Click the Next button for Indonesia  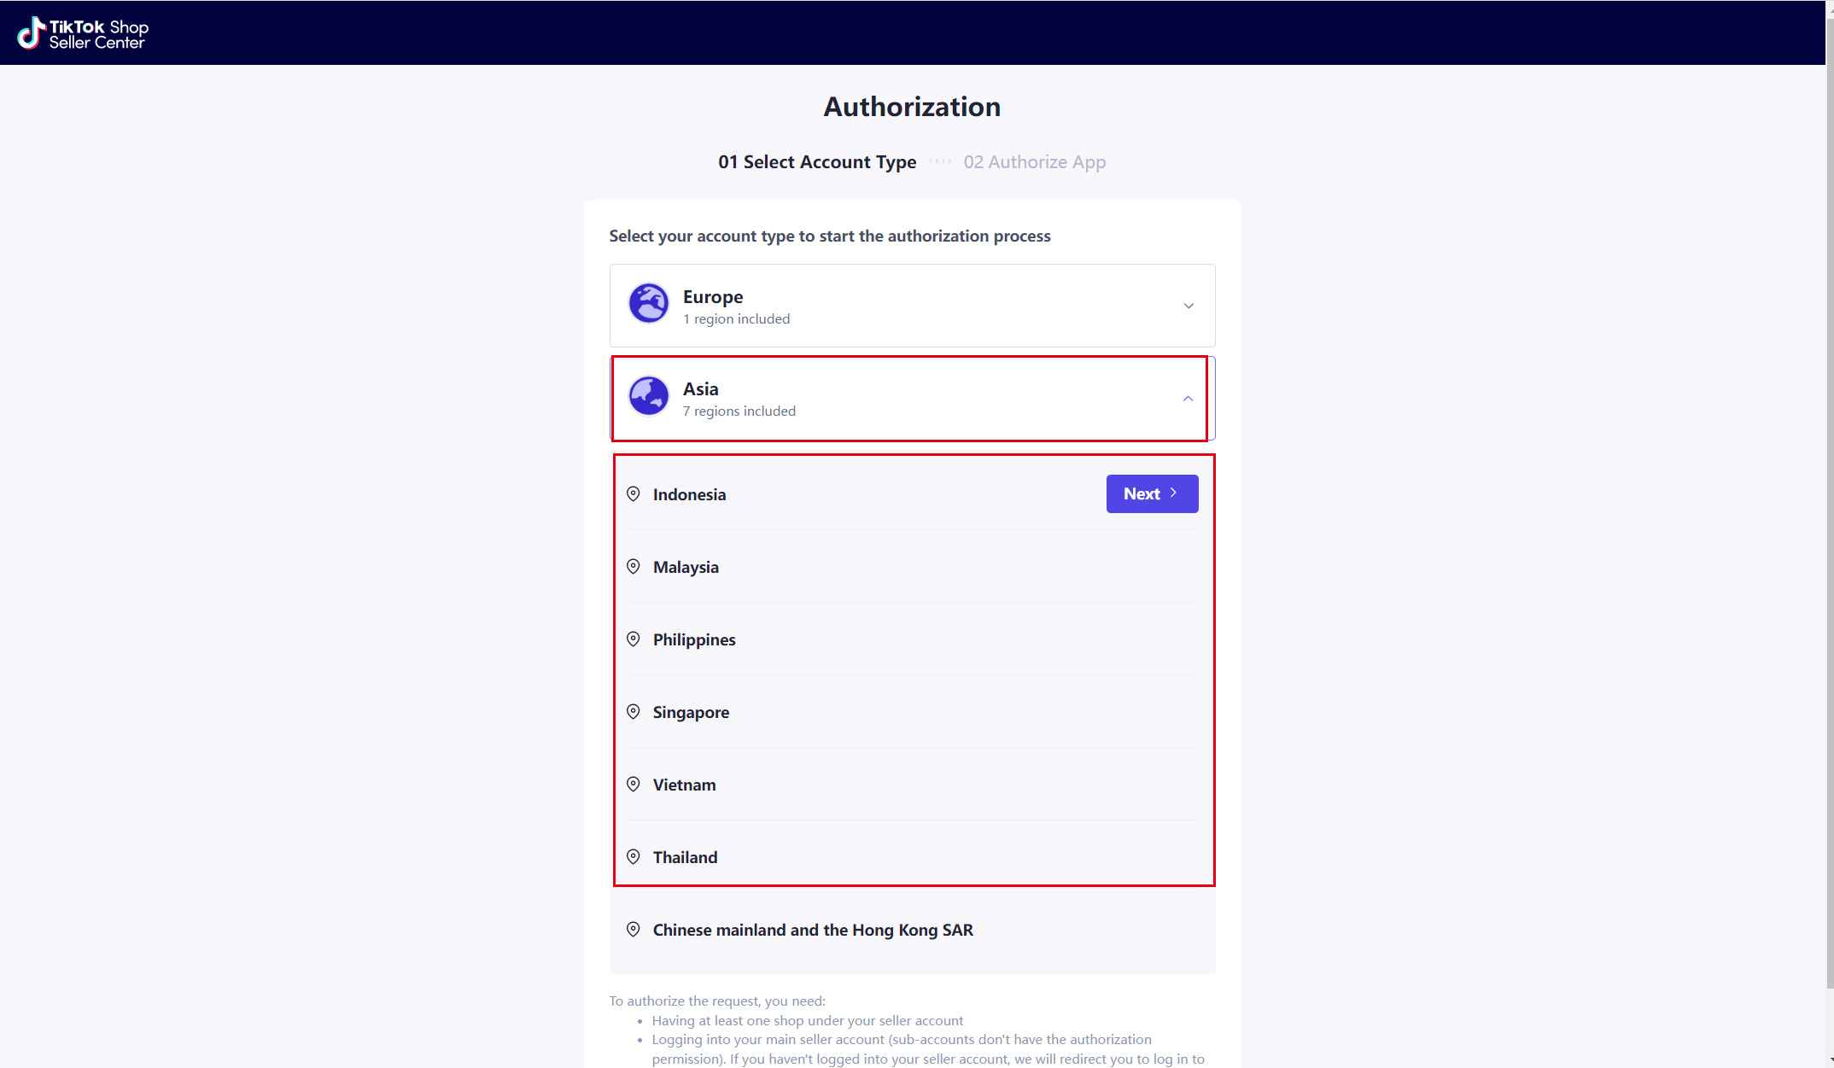[1152, 493]
